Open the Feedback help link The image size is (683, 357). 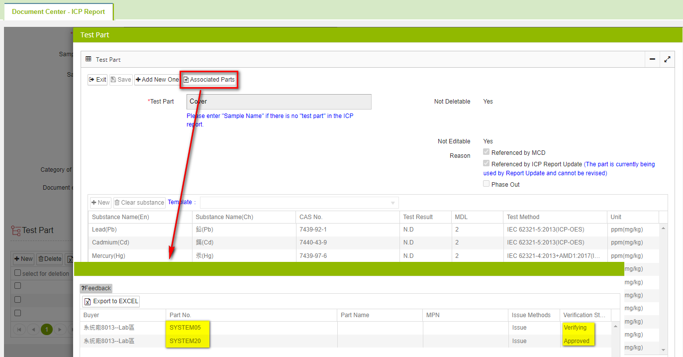[96, 288]
